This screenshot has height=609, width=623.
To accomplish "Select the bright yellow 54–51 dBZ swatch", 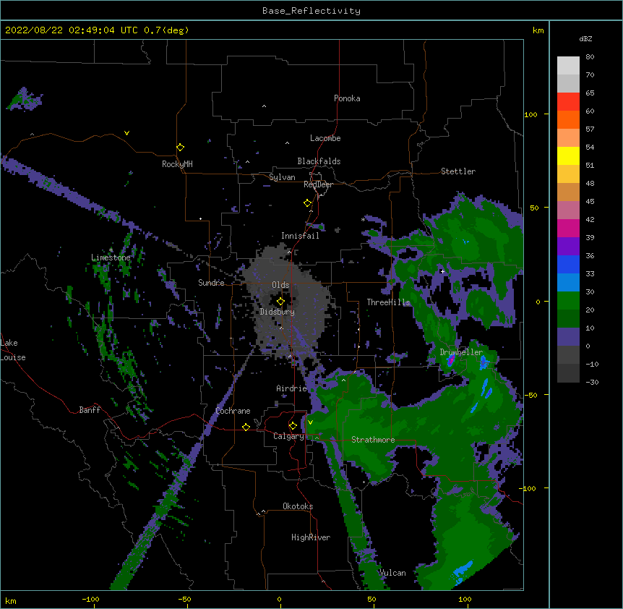I will [x=568, y=156].
